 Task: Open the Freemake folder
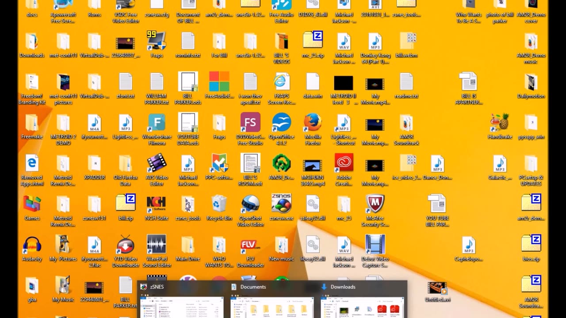[32, 123]
